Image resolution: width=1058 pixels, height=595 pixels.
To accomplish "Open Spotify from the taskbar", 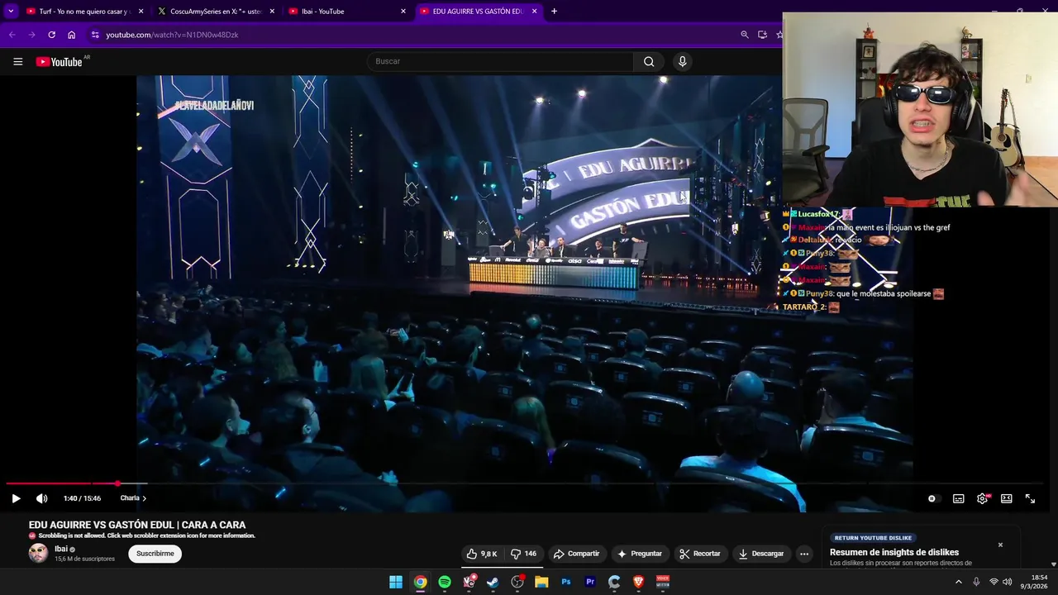I will tap(445, 582).
